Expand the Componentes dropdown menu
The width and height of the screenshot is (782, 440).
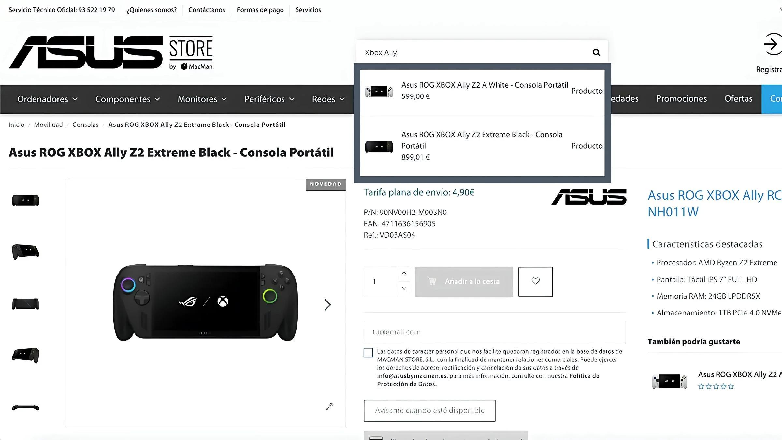click(x=128, y=99)
